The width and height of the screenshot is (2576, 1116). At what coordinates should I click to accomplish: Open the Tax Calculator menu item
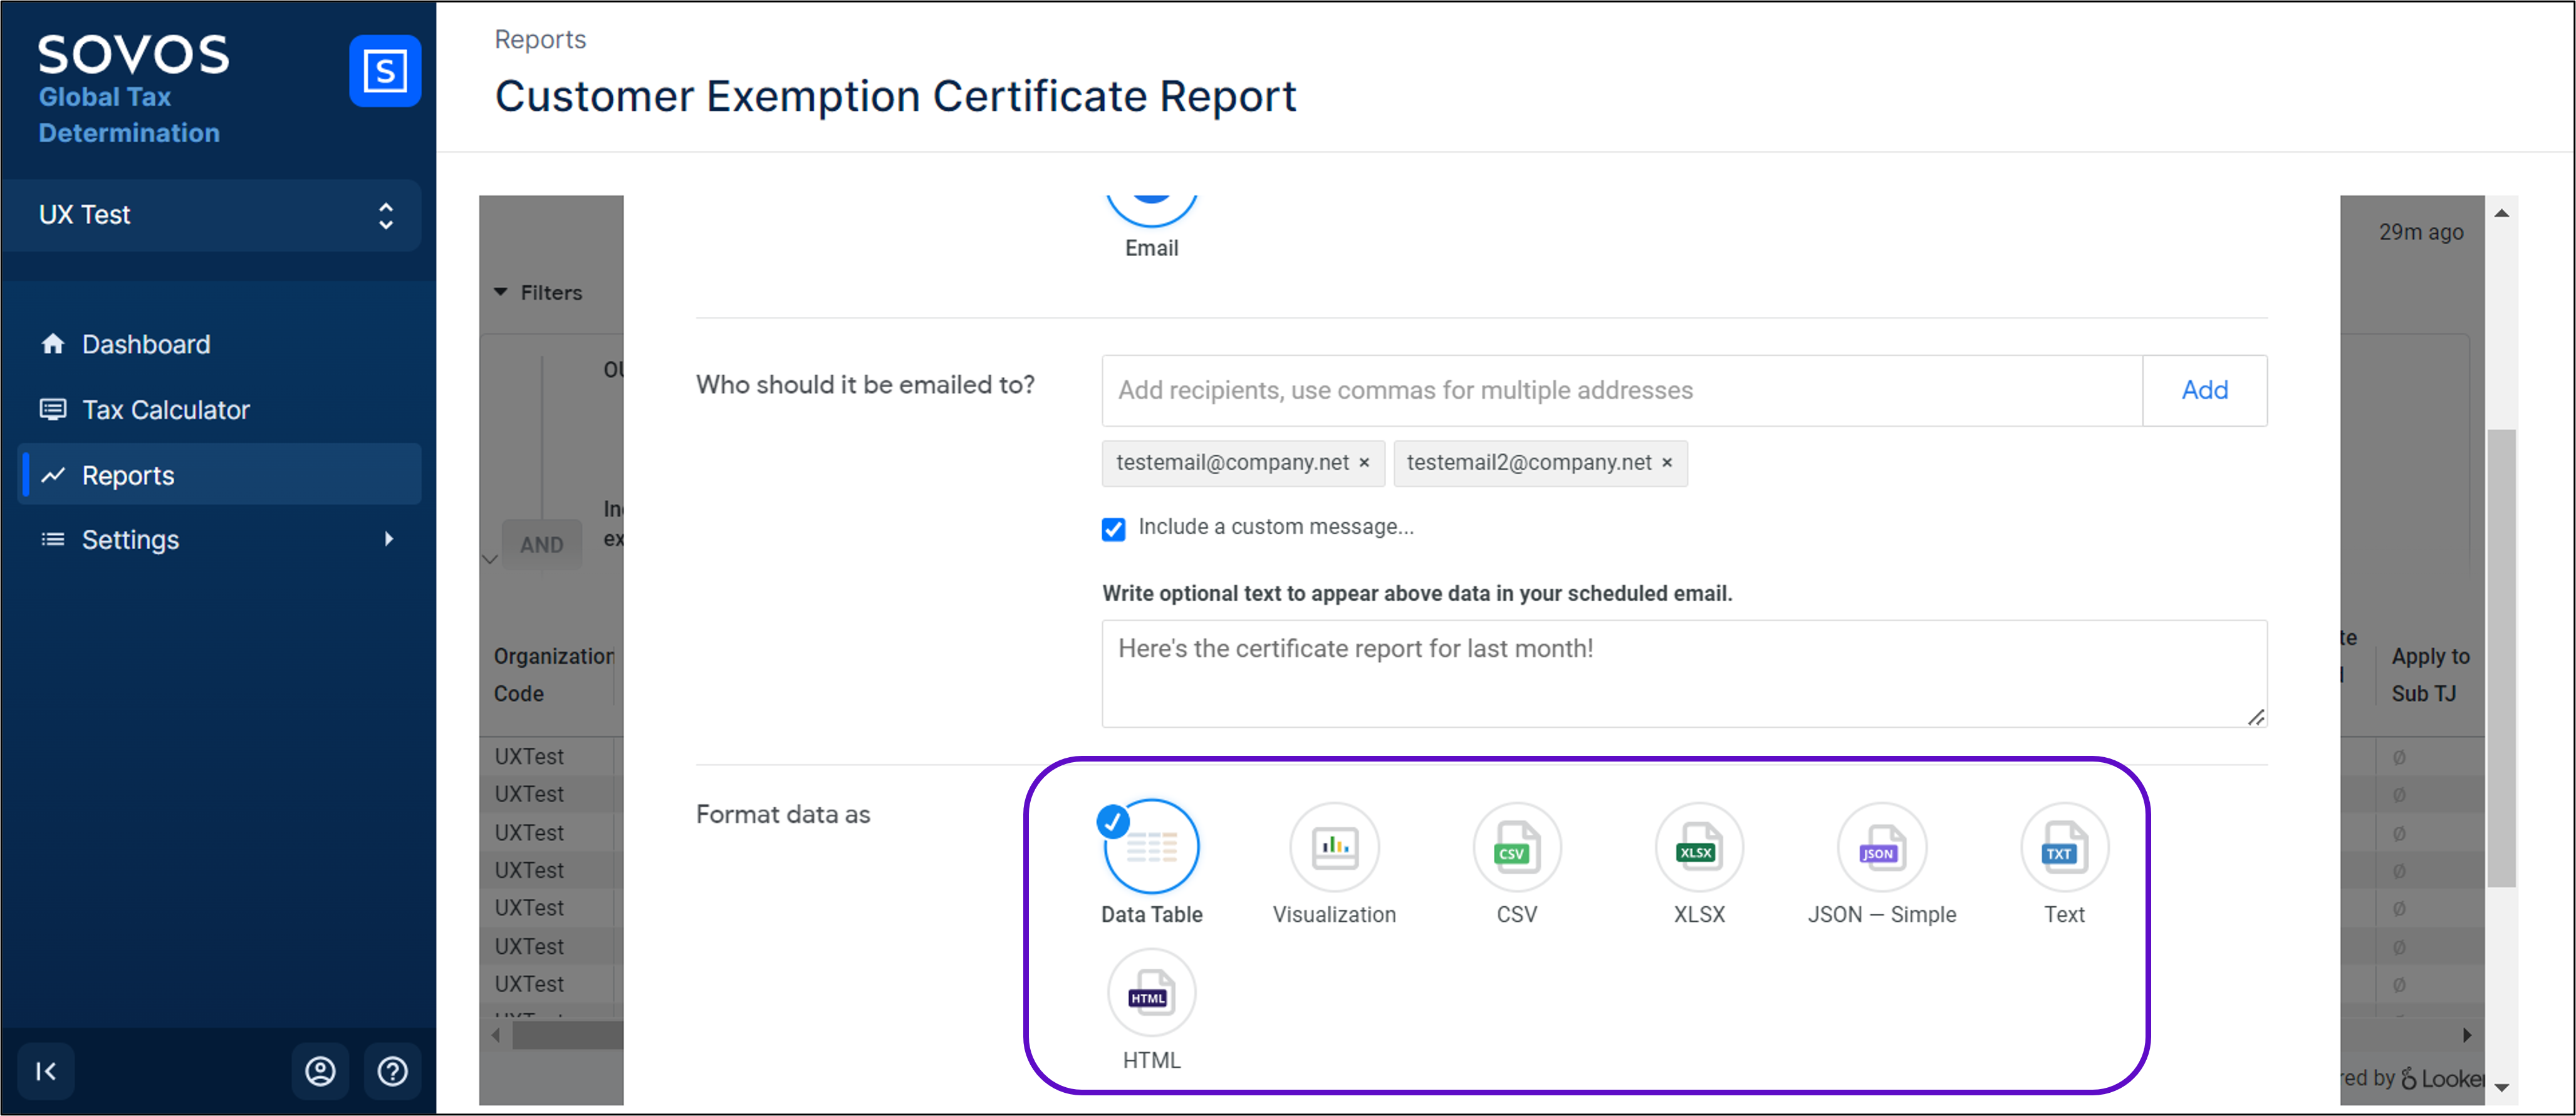pyautogui.click(x=165, y=410)
